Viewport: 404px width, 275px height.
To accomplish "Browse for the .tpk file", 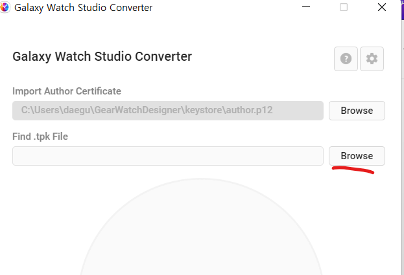I will coord(357,156).
